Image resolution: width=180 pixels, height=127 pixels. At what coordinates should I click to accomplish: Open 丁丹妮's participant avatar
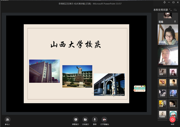(162, 83)
